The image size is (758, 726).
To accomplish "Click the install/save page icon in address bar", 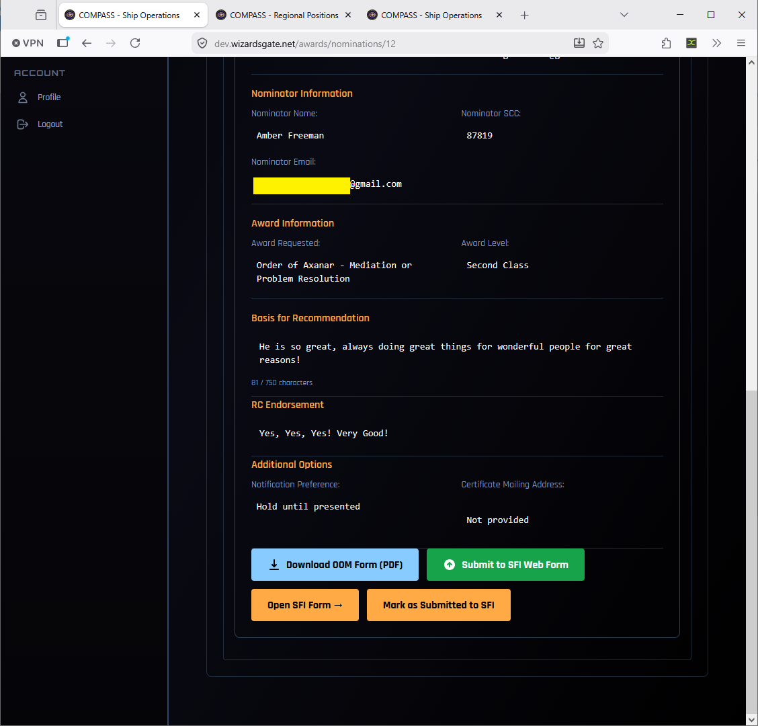I will click(579, 43).
